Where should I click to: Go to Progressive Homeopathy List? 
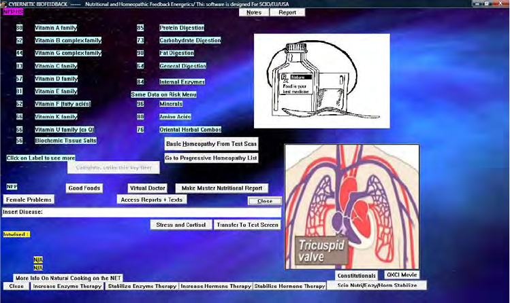coord(211,158)
